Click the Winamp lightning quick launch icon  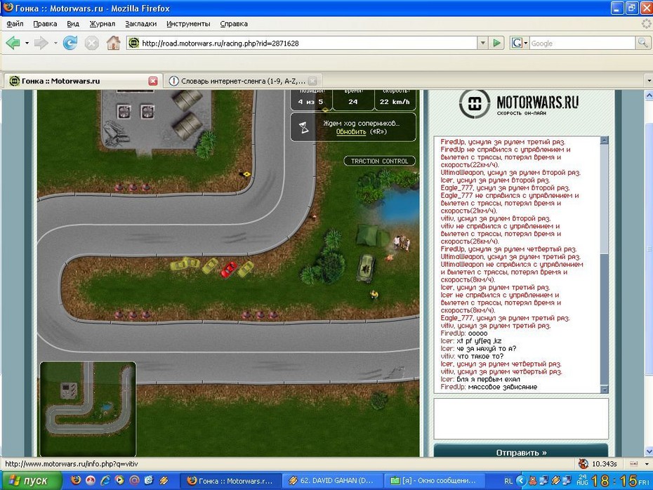pos(164,480)
